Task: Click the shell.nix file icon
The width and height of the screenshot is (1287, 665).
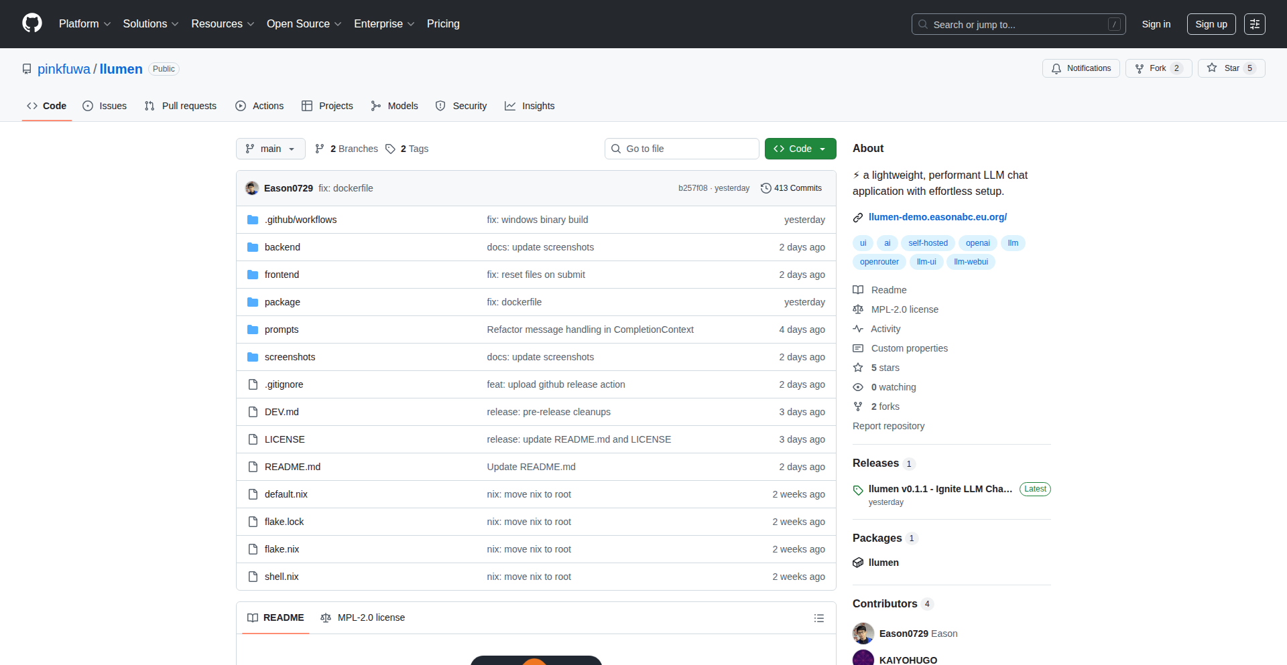Action: tap(253, 577)
